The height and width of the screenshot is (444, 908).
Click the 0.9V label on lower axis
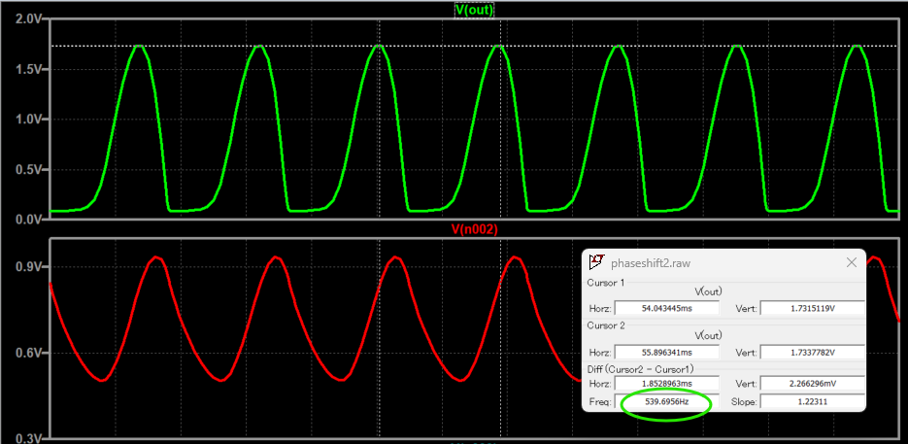tap(27, 266)
